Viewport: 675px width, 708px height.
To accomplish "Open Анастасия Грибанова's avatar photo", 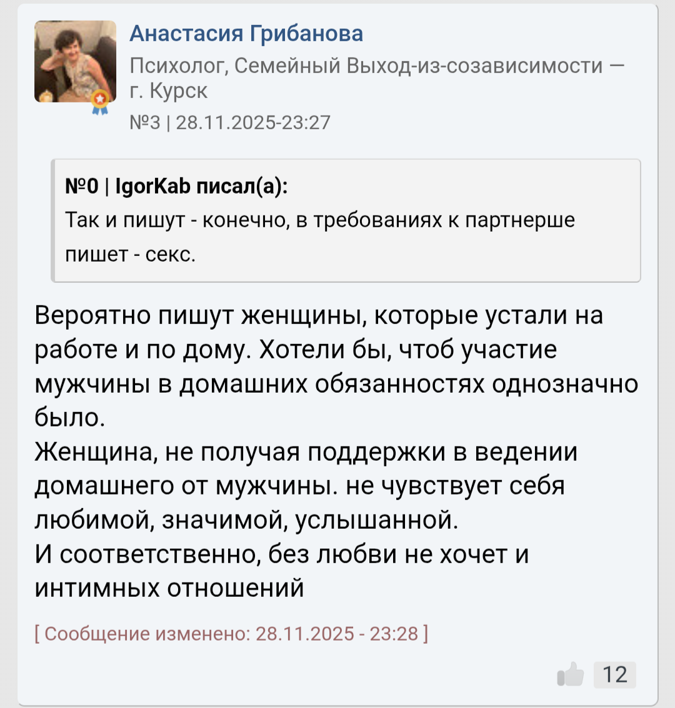I will click(x=75, y=61).
